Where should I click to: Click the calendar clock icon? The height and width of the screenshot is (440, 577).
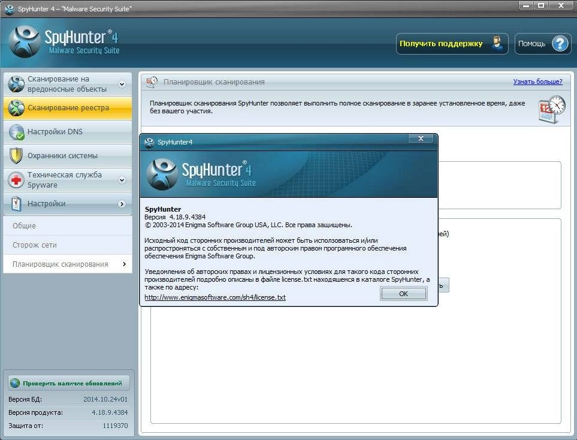[551, 109]
